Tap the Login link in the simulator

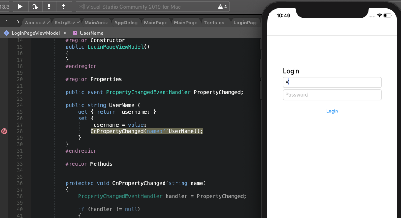pyautogui.click(x=332, y=111)
